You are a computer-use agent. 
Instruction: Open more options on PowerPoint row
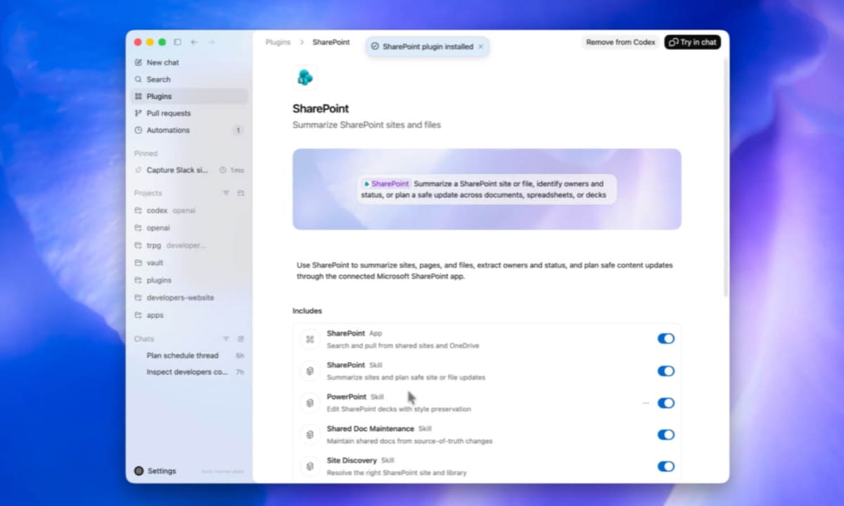click(646, 403)
